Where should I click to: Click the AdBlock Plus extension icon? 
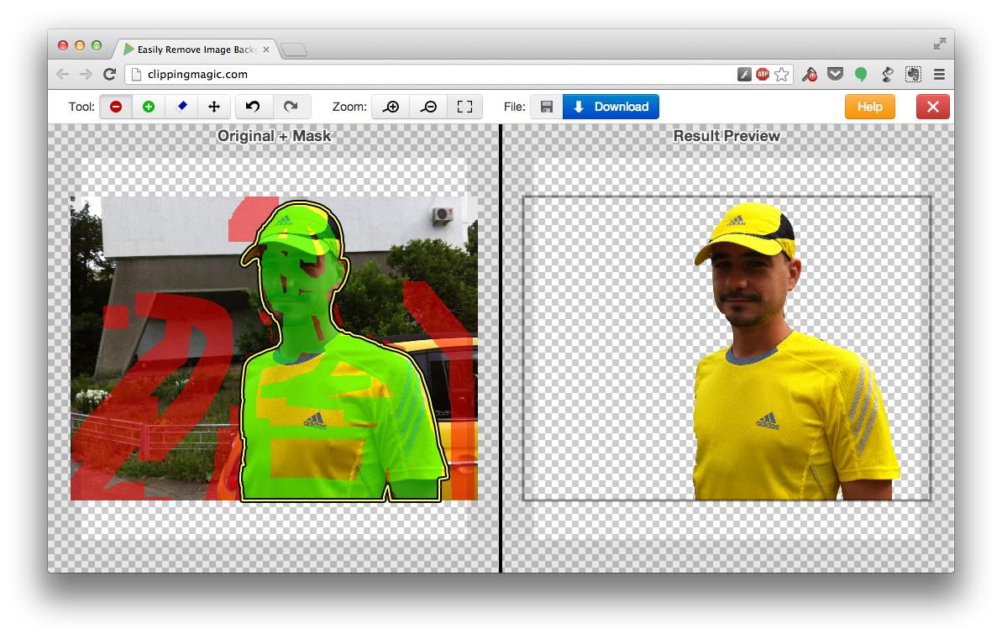[x=763, y=75]
